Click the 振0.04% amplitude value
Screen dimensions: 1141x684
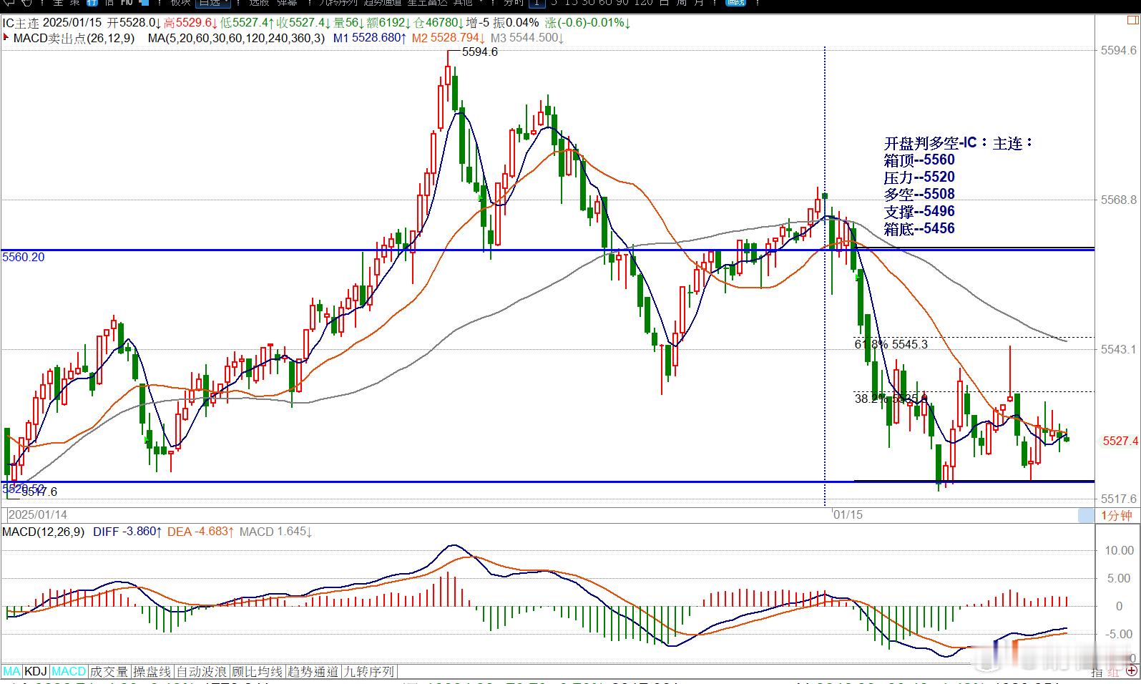[x=516, y=23]
